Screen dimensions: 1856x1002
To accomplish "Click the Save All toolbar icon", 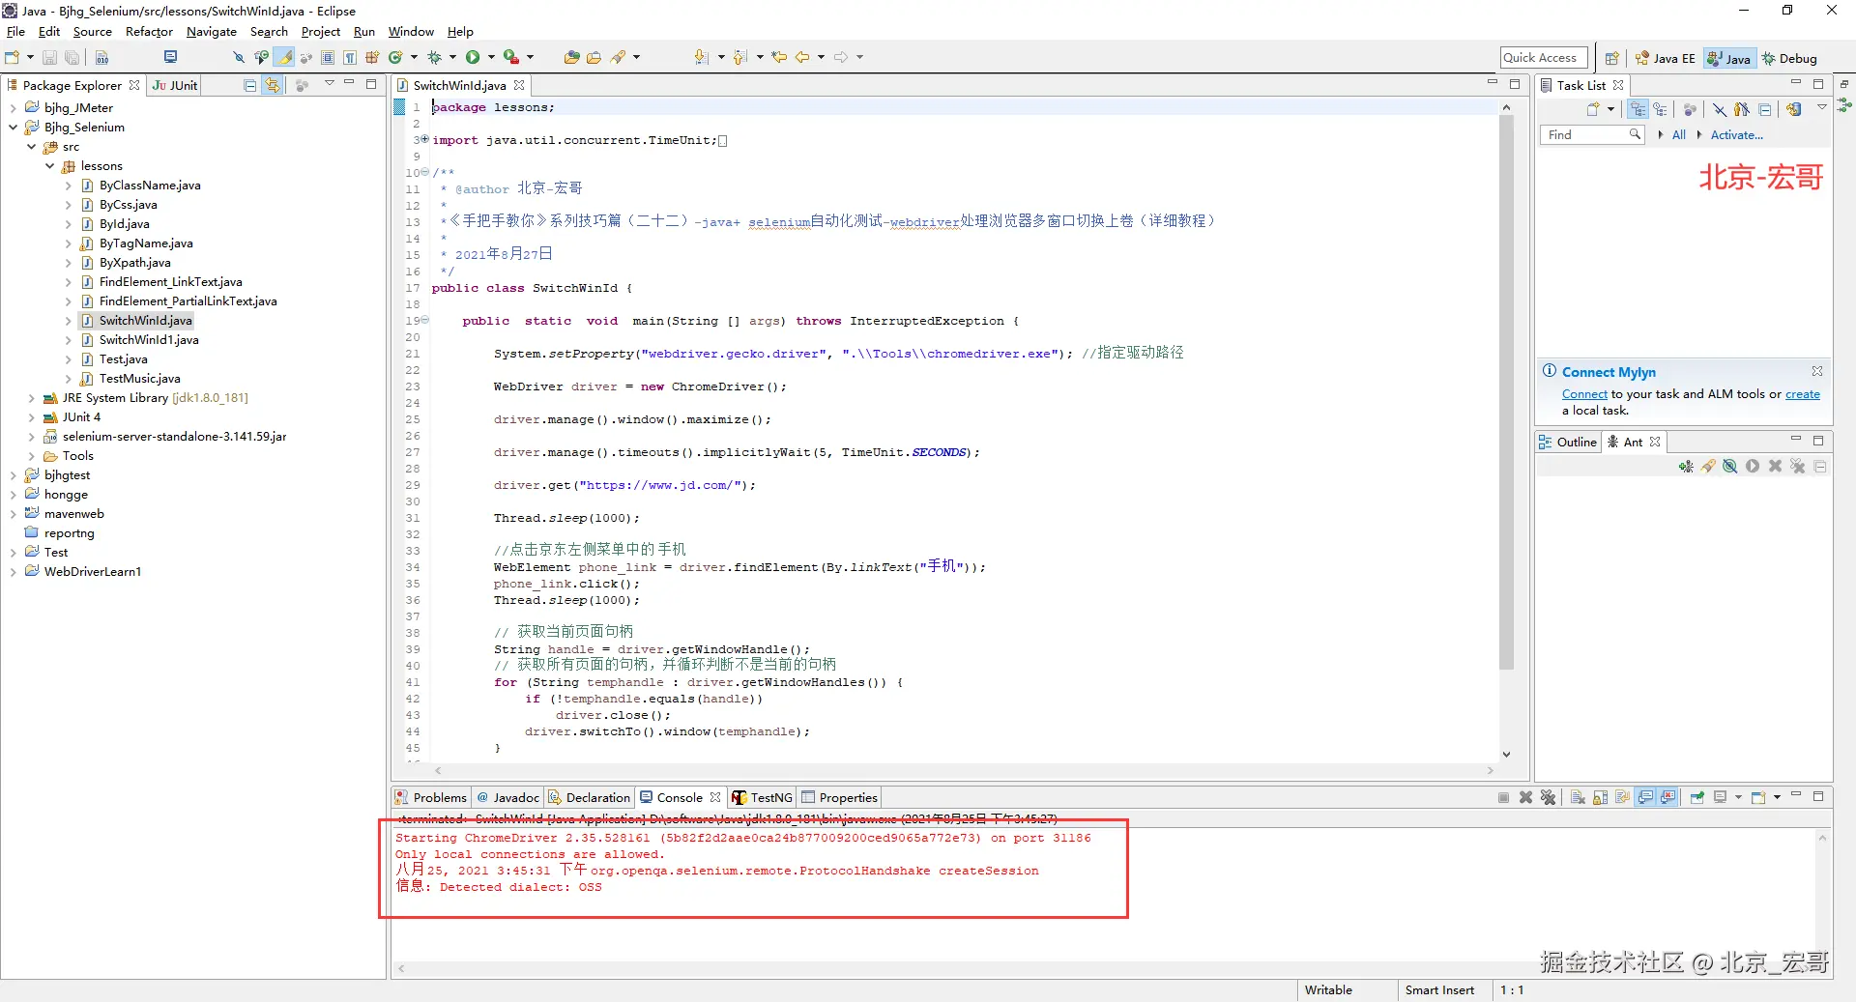I will (x=71, y=58).
